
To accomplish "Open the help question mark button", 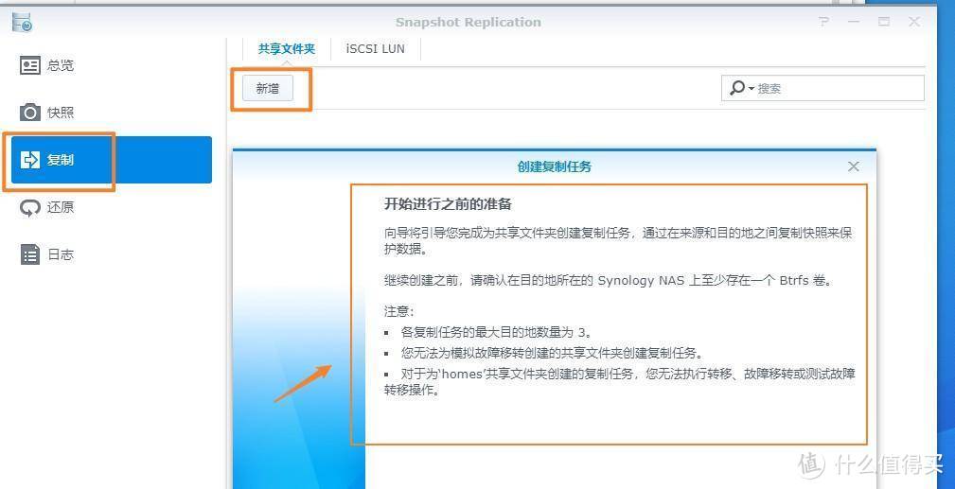I will pyautogui.click(x=823, y=22).
